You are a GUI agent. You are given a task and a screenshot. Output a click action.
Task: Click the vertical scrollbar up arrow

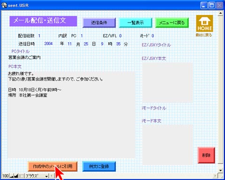click(220, 13)
